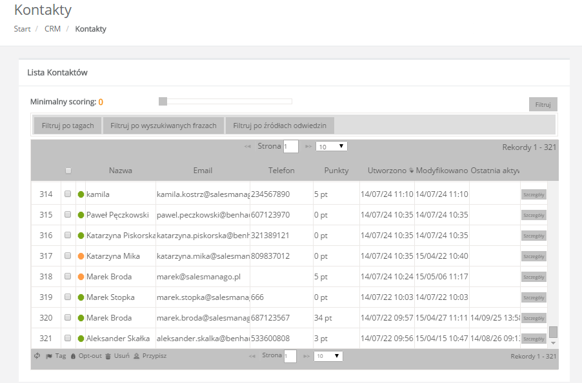
Task: Select the checkbox for Marek Stopka
Action: pyautogui.click(x=68, y=297)
